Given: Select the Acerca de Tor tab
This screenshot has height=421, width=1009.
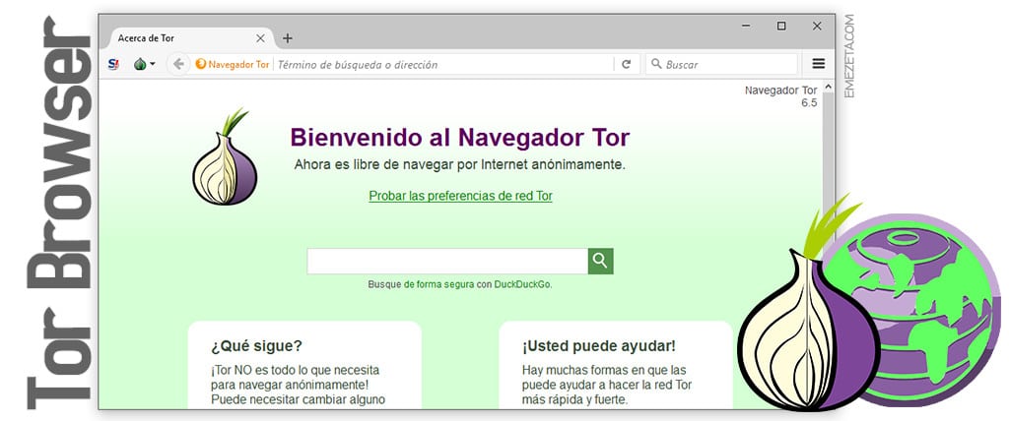Looking at the screenshot, I should (x=190, y=38).
